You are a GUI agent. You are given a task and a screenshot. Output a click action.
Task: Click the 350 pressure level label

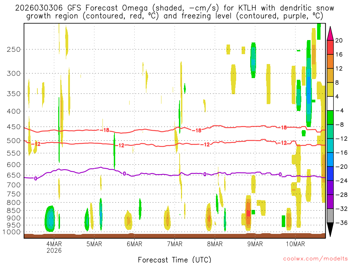point(14,94)
